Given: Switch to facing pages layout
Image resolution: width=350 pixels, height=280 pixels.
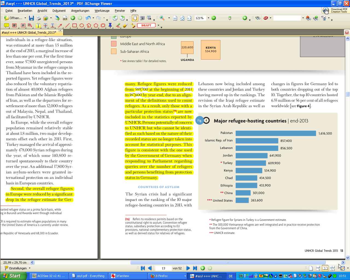Looking at the screenshot, I should tap(325, 268).
